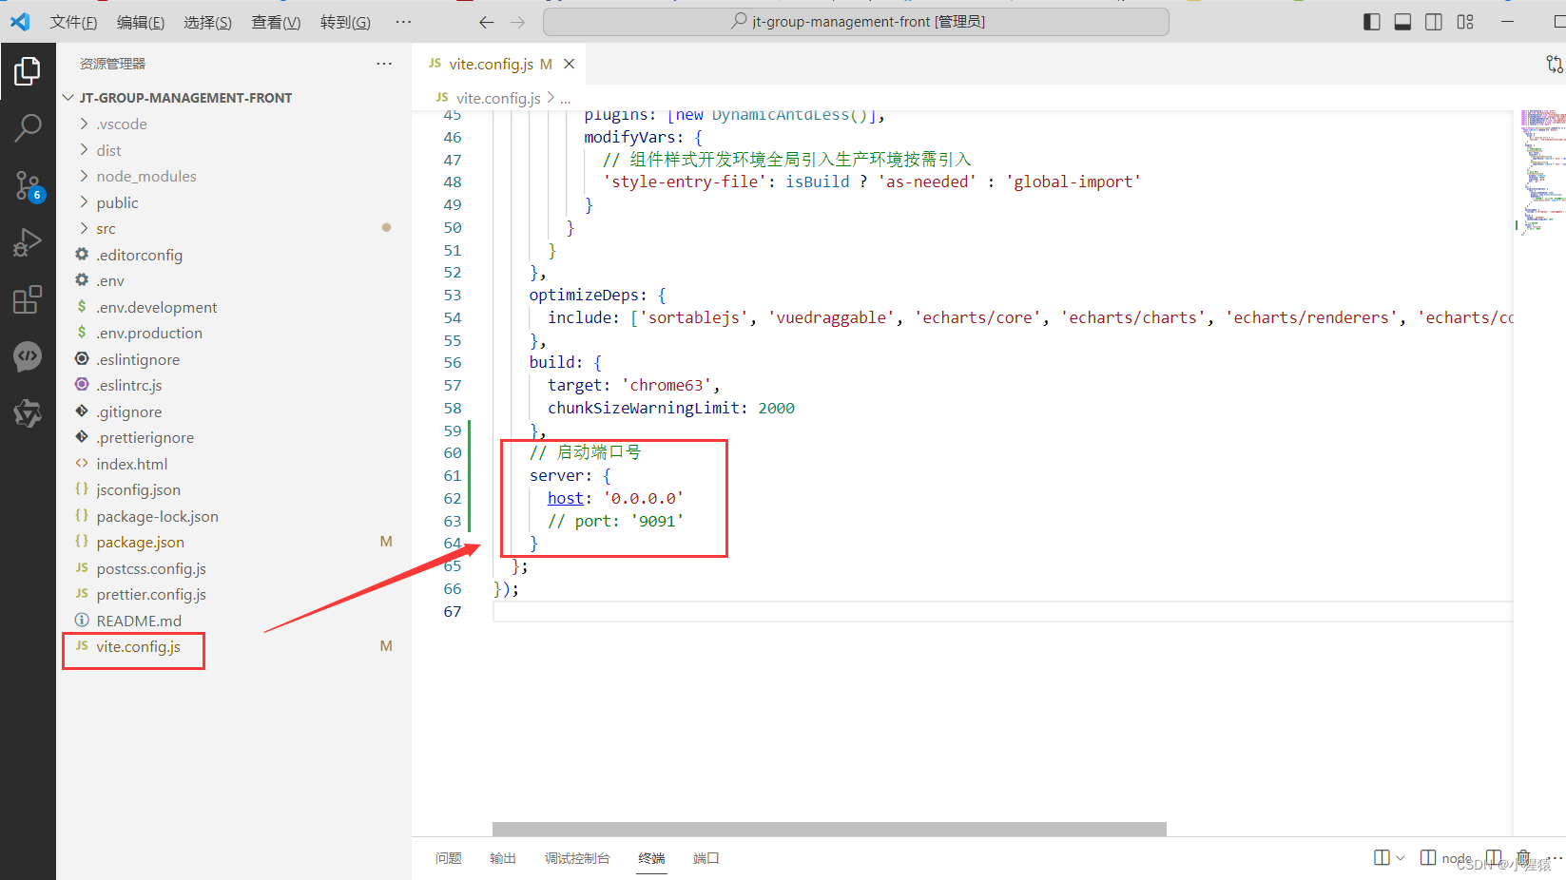Click the VS Code logo icon
This screenshot has width=1566, height=880.
pos(20,21)
